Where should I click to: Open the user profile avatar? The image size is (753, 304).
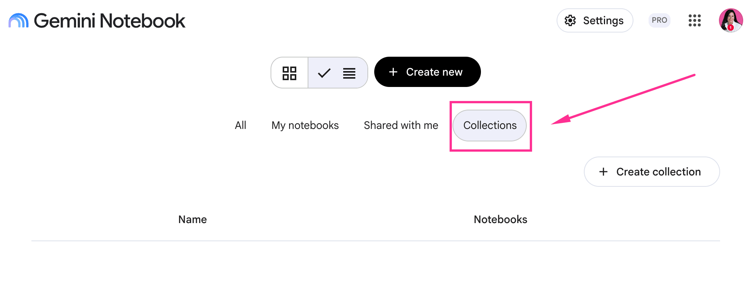click(731, 20)
